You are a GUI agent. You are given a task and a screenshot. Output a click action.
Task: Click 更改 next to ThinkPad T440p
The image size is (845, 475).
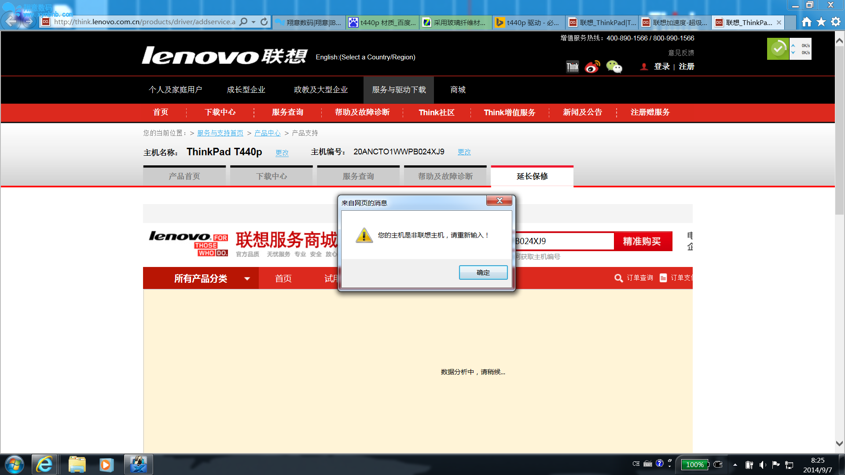[x=282, y=153]
